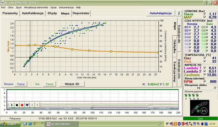Select the Korekcja temp. vertical tab
The image size is (218, 127).
pyautogui.click(x=175, y=72)
